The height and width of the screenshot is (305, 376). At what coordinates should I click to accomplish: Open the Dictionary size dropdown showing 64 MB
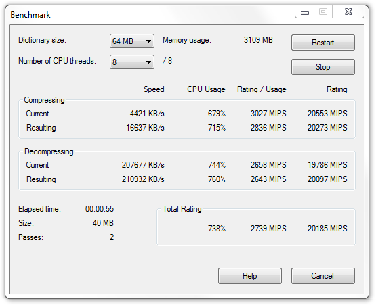[132, 41]
